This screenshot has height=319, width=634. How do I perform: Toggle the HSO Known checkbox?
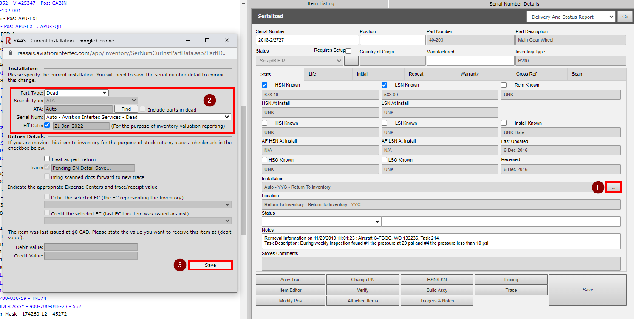(264, 160)
